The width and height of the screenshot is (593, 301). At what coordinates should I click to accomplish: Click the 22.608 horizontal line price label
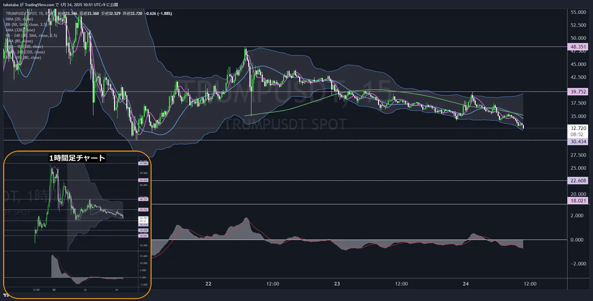[578, 181]
